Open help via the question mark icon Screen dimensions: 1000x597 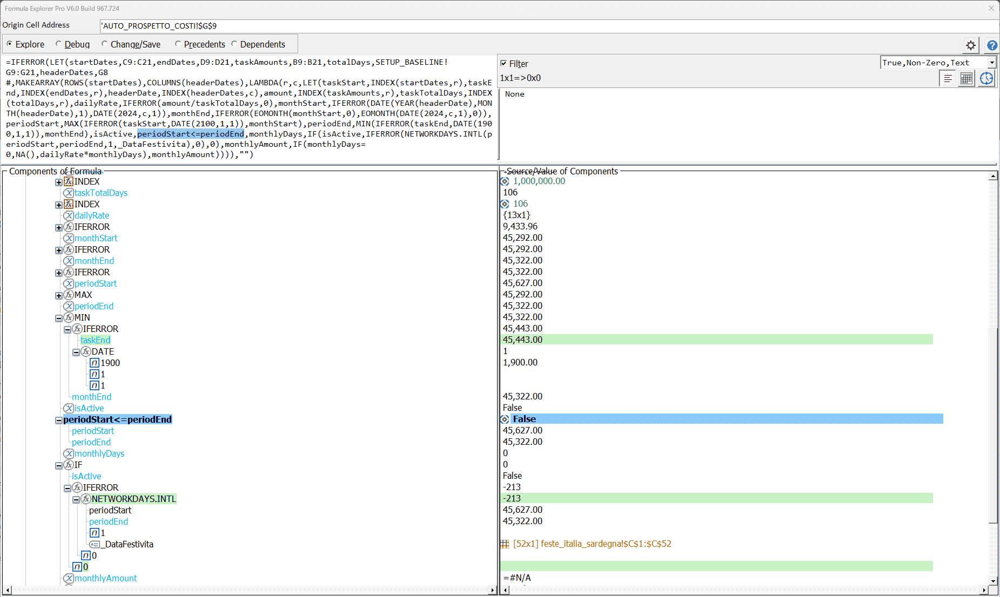(992, 45)
